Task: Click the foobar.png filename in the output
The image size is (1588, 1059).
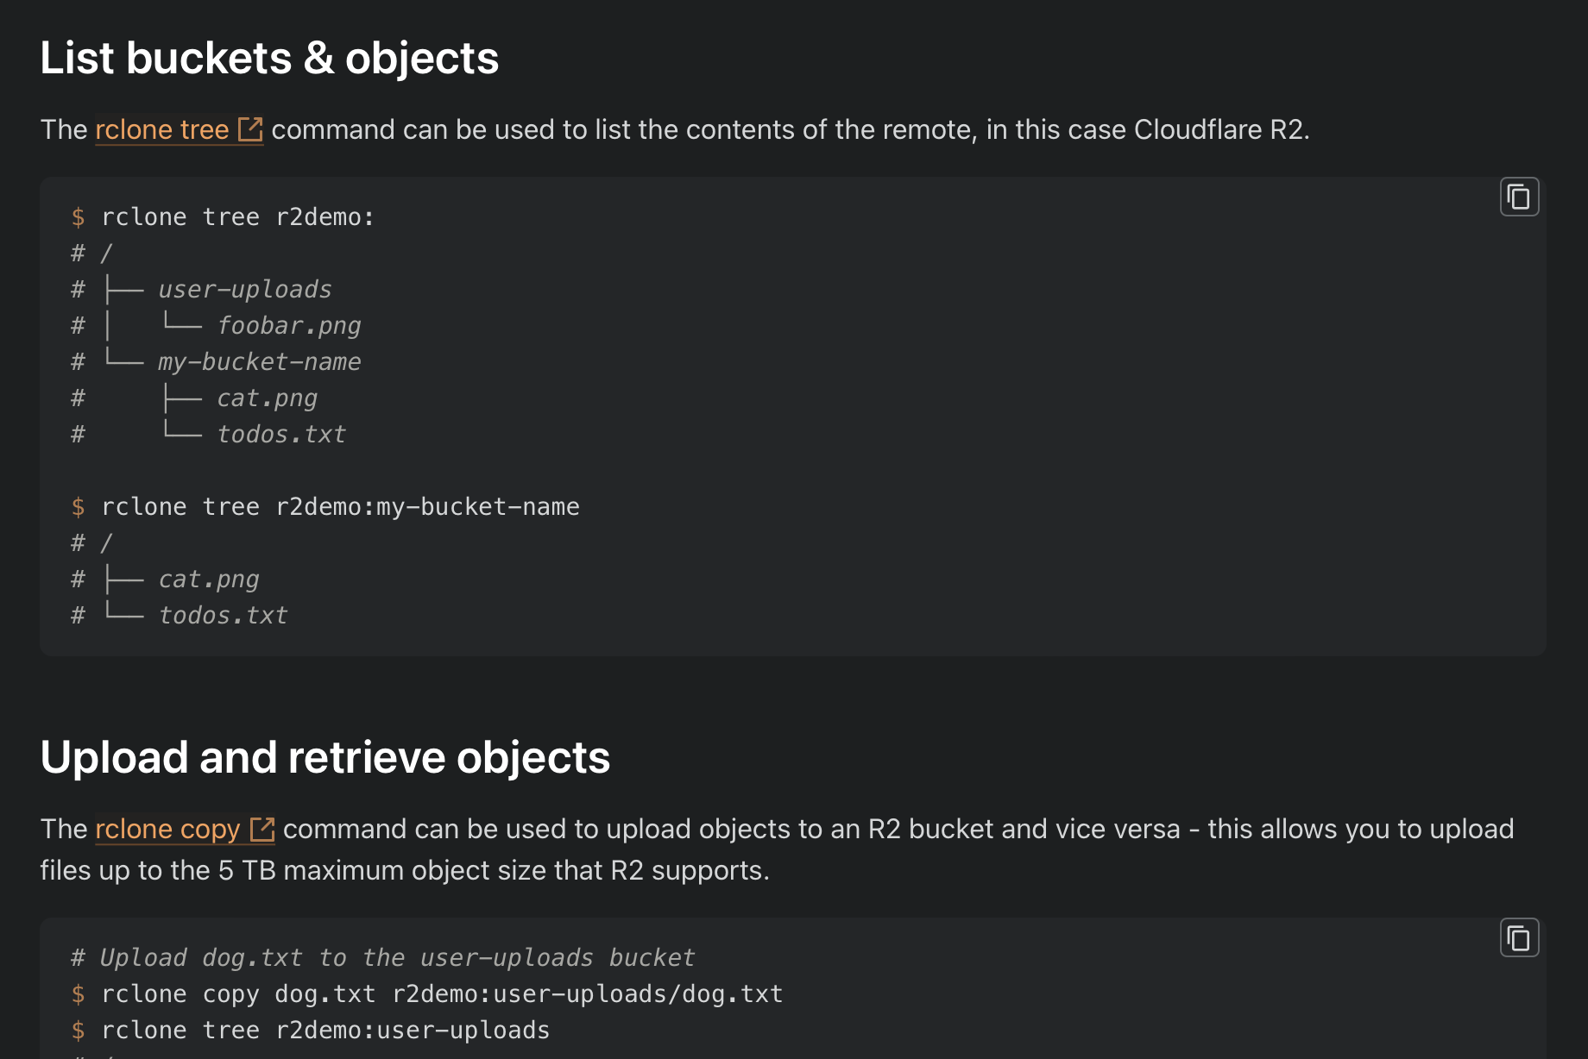Action: pos(290,325)
